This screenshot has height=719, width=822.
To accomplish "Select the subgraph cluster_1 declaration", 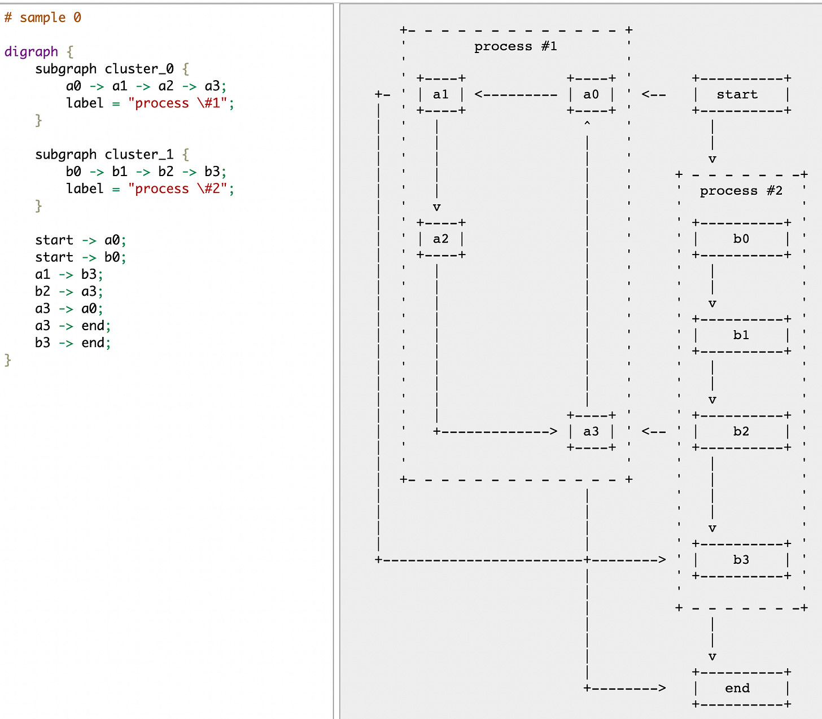I will tap(104, 154).
